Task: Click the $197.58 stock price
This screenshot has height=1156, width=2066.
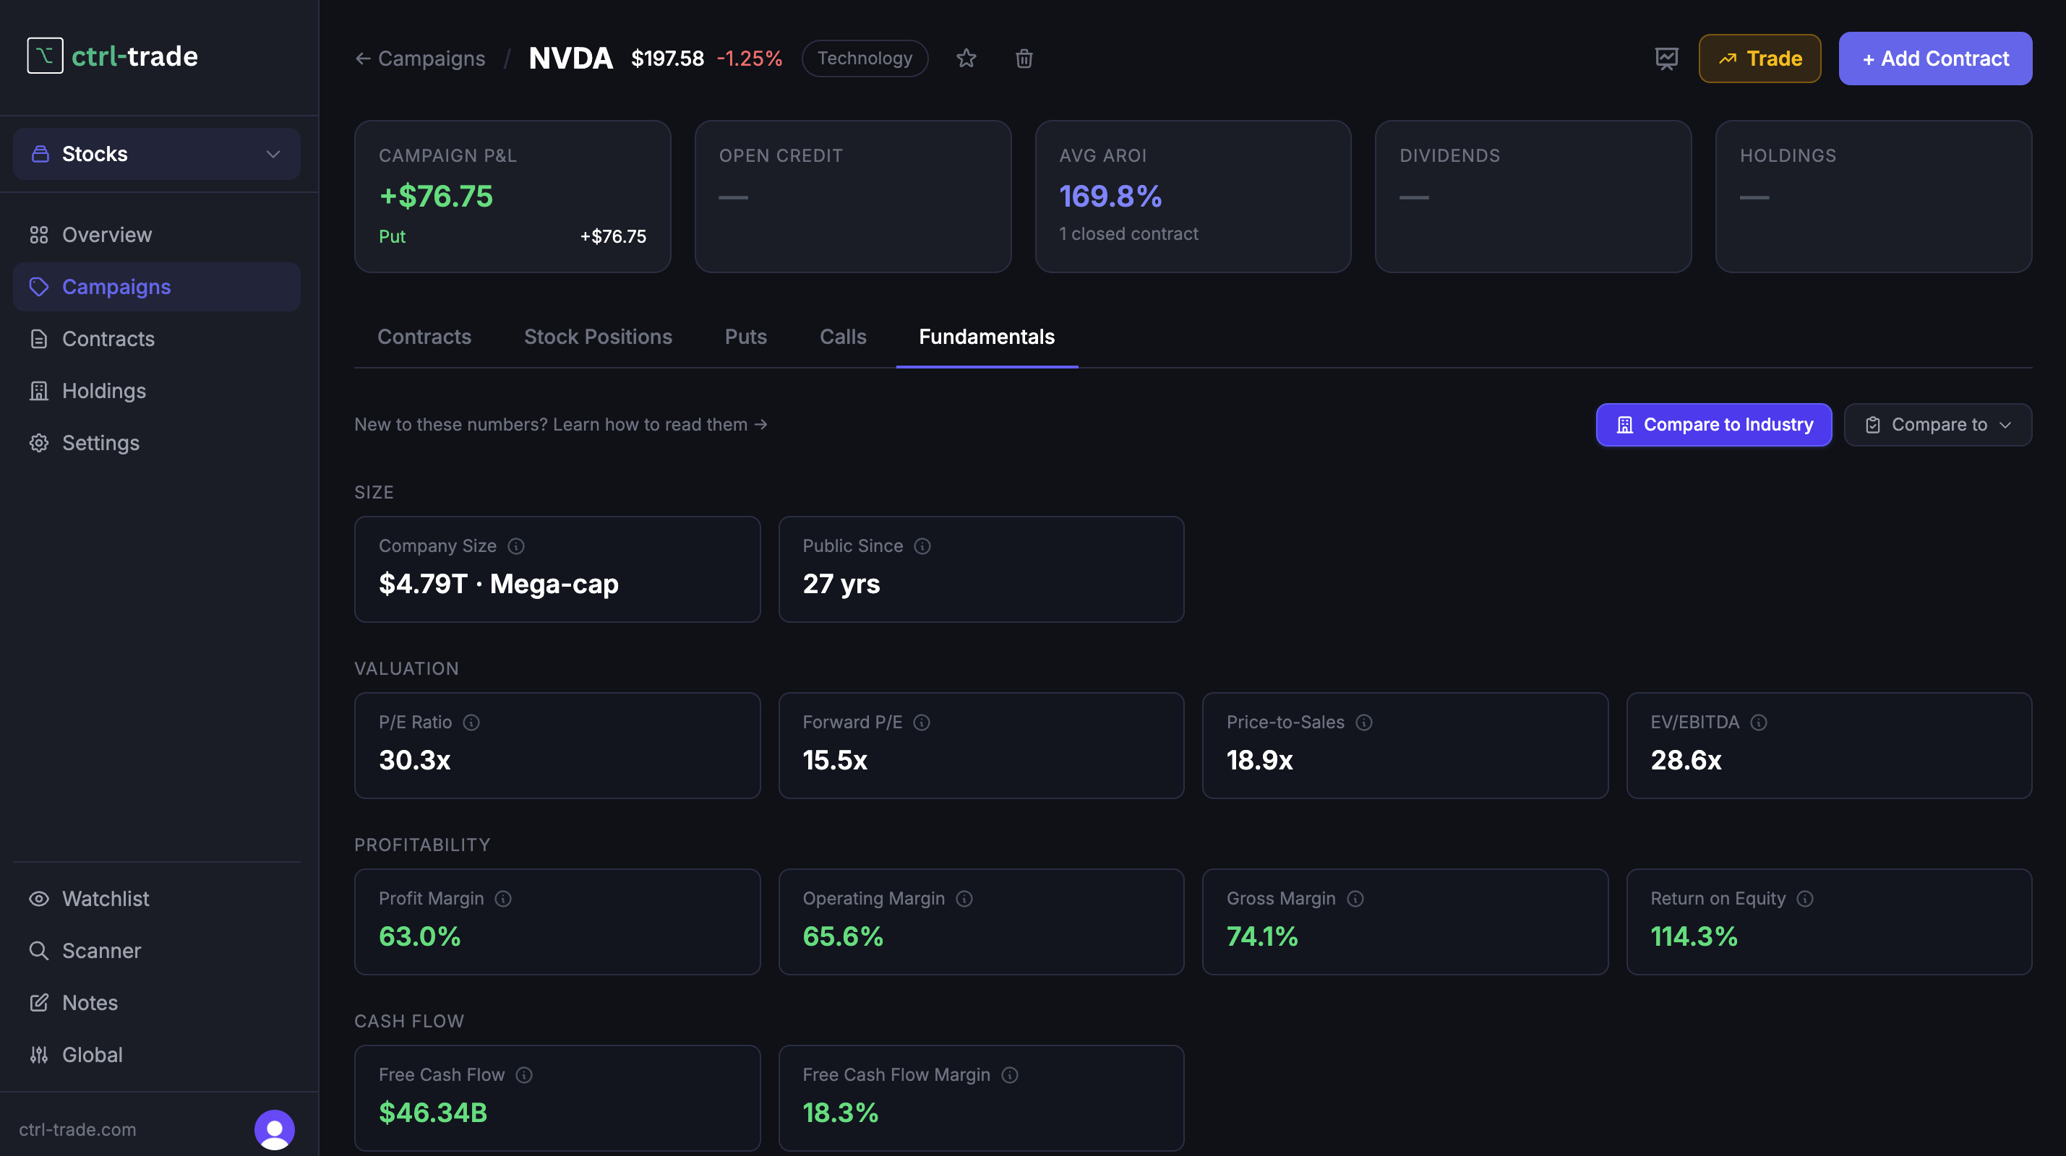Action: coord(667,59)
